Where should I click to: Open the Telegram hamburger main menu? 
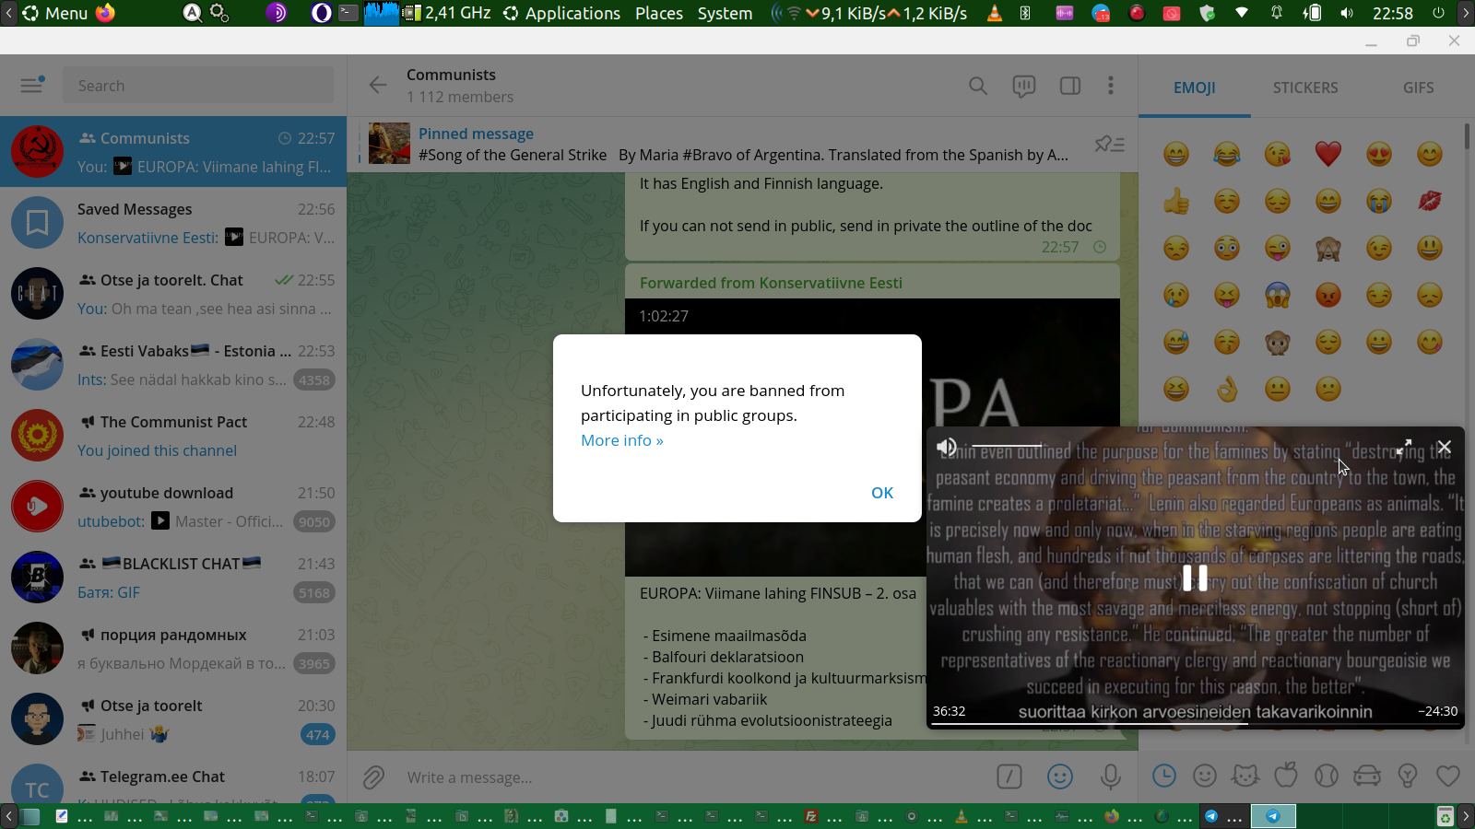[x=32, y=85]
